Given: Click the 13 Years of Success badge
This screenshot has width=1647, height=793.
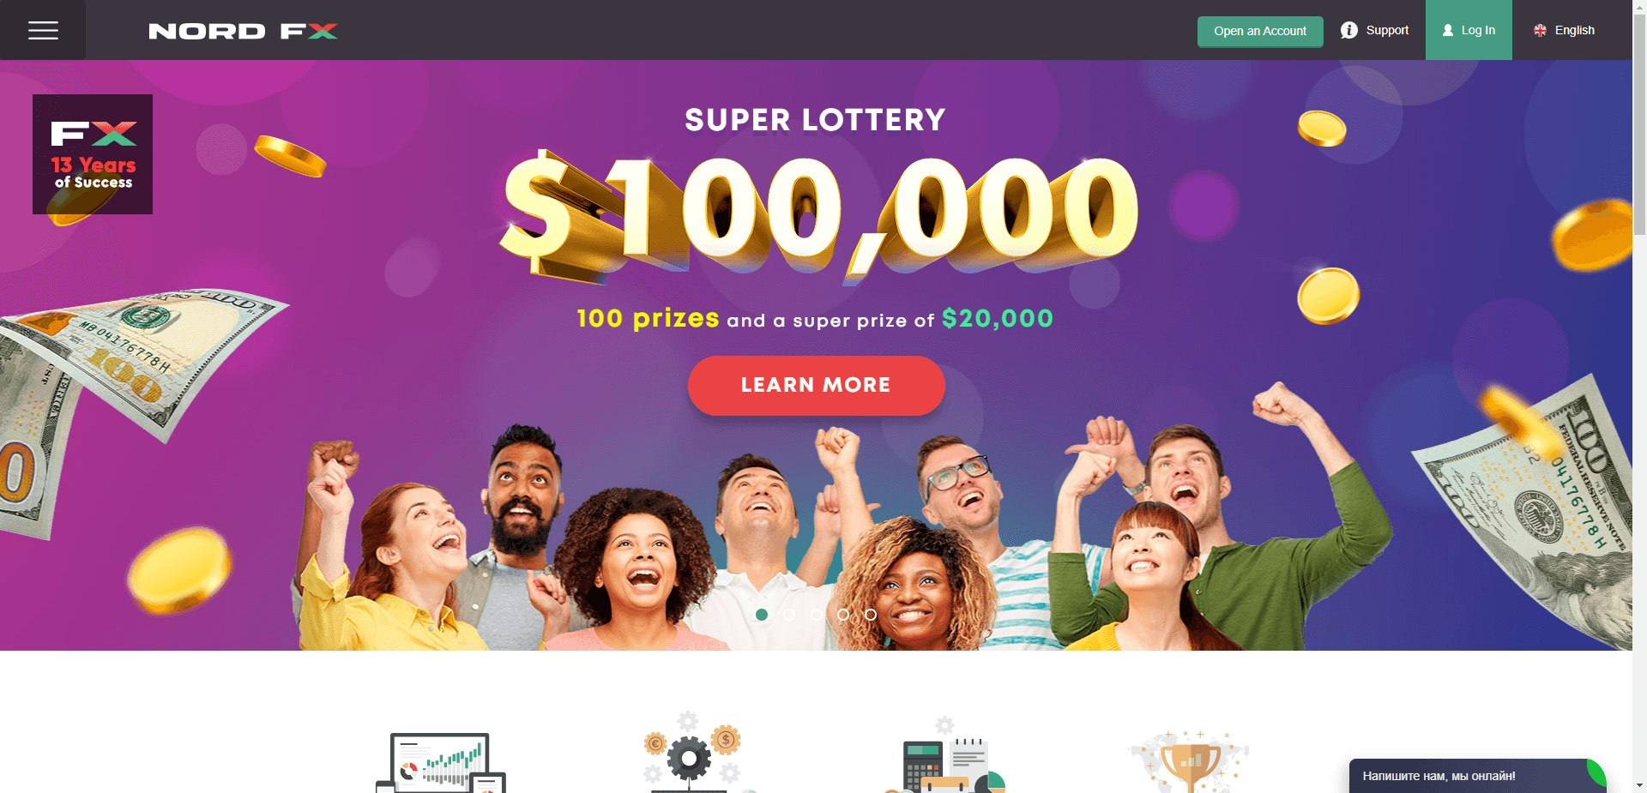Looking at the screenshot, I should click(x=93, y=154).
